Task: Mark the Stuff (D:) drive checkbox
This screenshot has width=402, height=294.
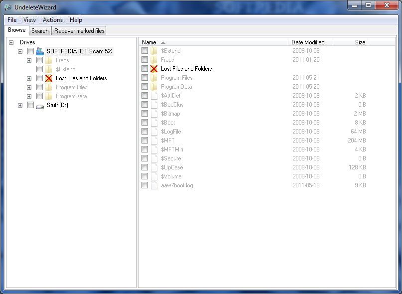Action: click(x=30, y=105)
